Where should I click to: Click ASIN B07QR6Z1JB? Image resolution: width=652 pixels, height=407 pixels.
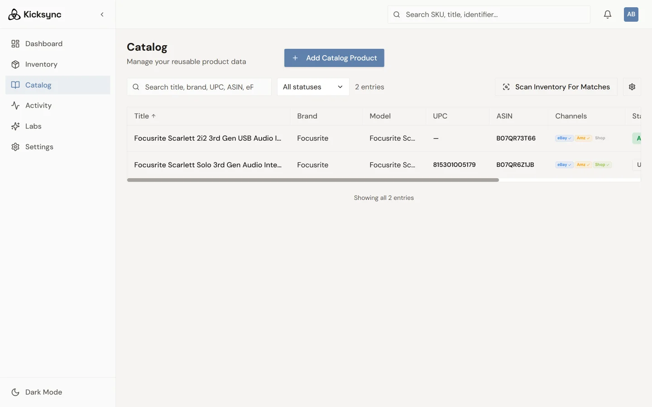(515, 165)
